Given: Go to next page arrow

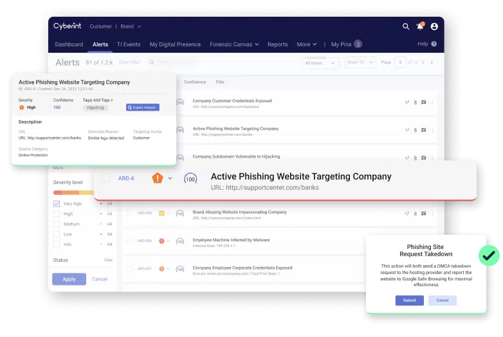Looking at the screenshot, I should coord(432,62).
